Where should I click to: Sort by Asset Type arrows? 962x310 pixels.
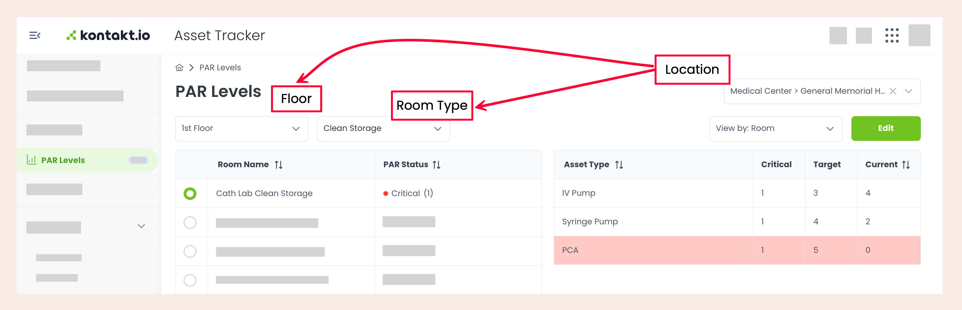(x=619, y=165)
